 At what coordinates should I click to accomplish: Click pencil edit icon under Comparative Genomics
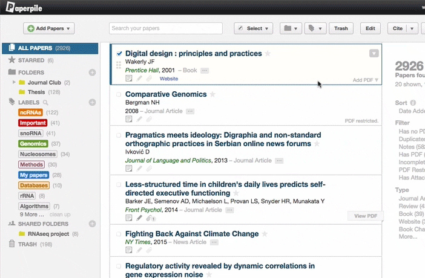139,119
